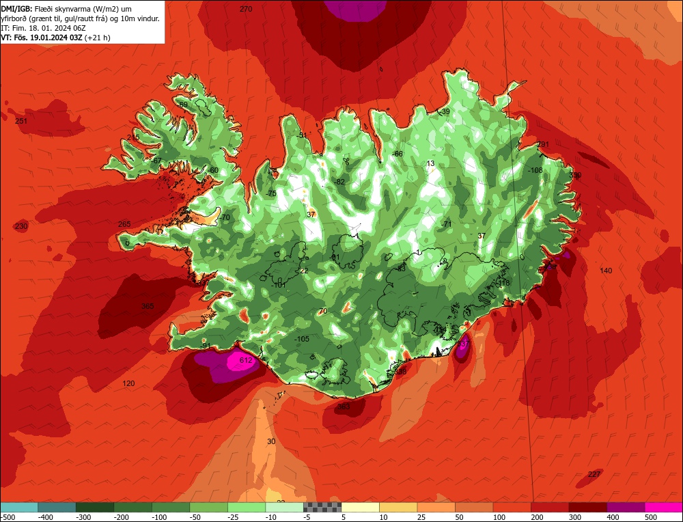Click the '-100' legend scale label
The width and height of the screenshot is (683, 522).
coord(159,517)
